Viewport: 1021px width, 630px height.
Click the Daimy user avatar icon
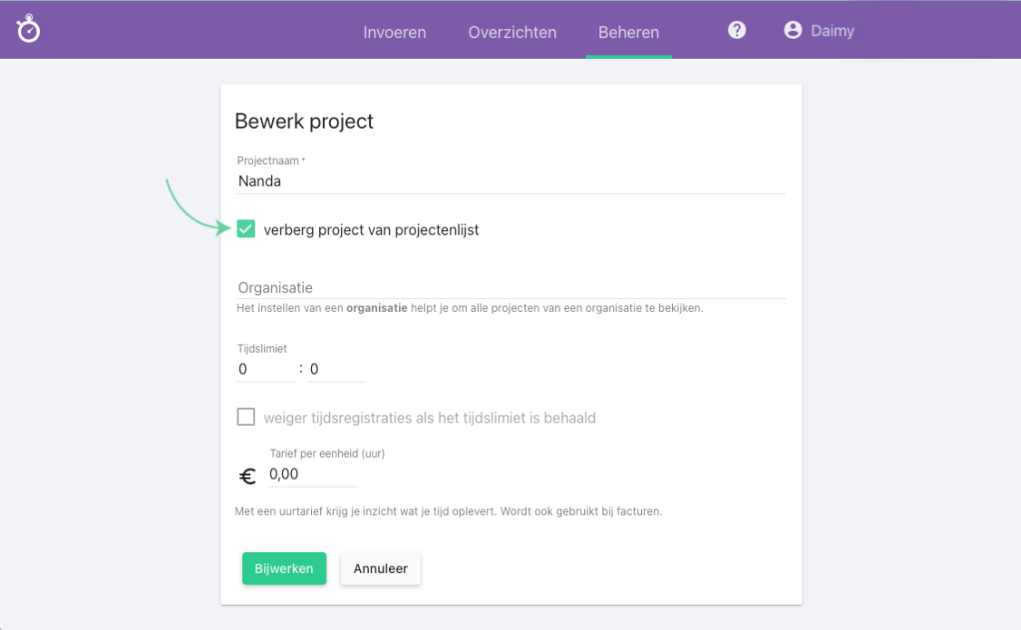(791, 30)
